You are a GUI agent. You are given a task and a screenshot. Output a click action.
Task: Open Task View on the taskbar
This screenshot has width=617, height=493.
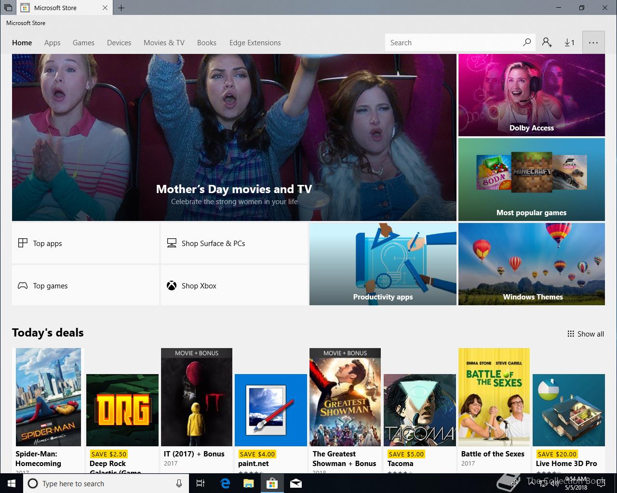201,483
